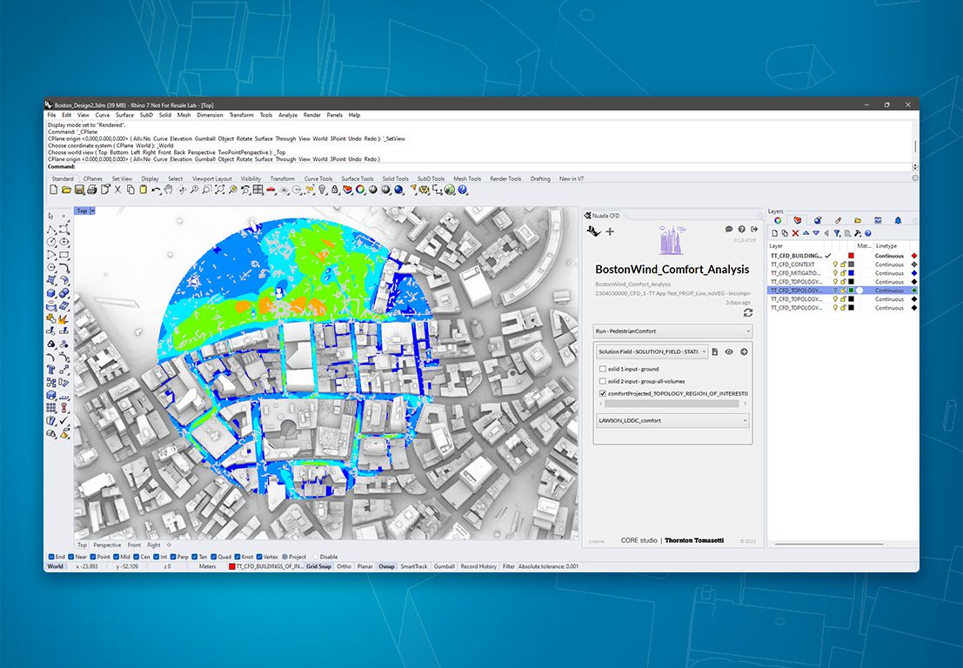Open the Top viewport title dropdown arrow
The width and height of the screenshot is (963, 668).
pos(93,210)
